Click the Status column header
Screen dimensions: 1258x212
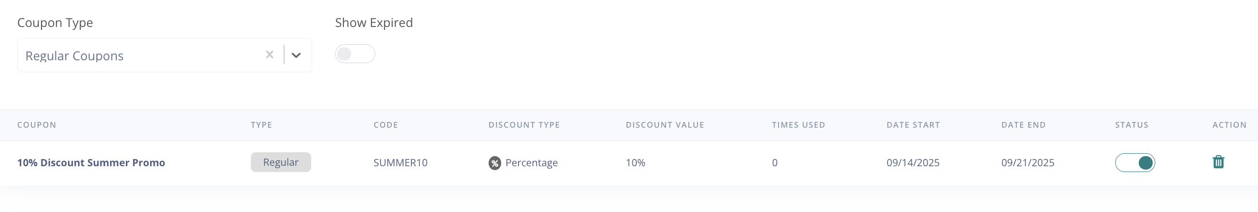(x=1131, y=125)
